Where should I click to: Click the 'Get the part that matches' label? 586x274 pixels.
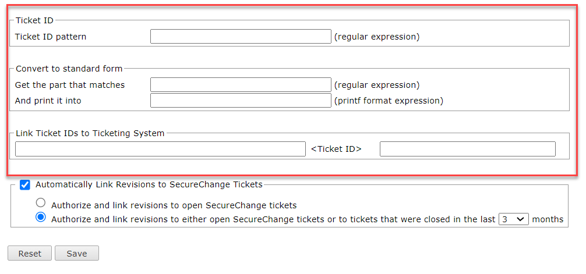click(x=70, y=85)
